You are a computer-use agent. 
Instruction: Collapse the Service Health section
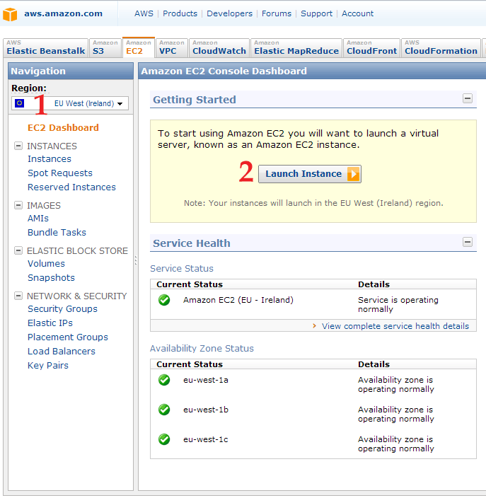[468, 242]
